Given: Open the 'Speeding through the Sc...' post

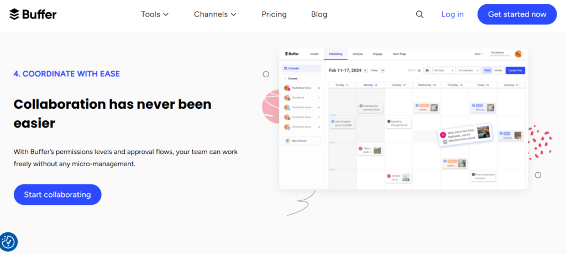Looking at the screenshot, I should (x=399, y=123).
